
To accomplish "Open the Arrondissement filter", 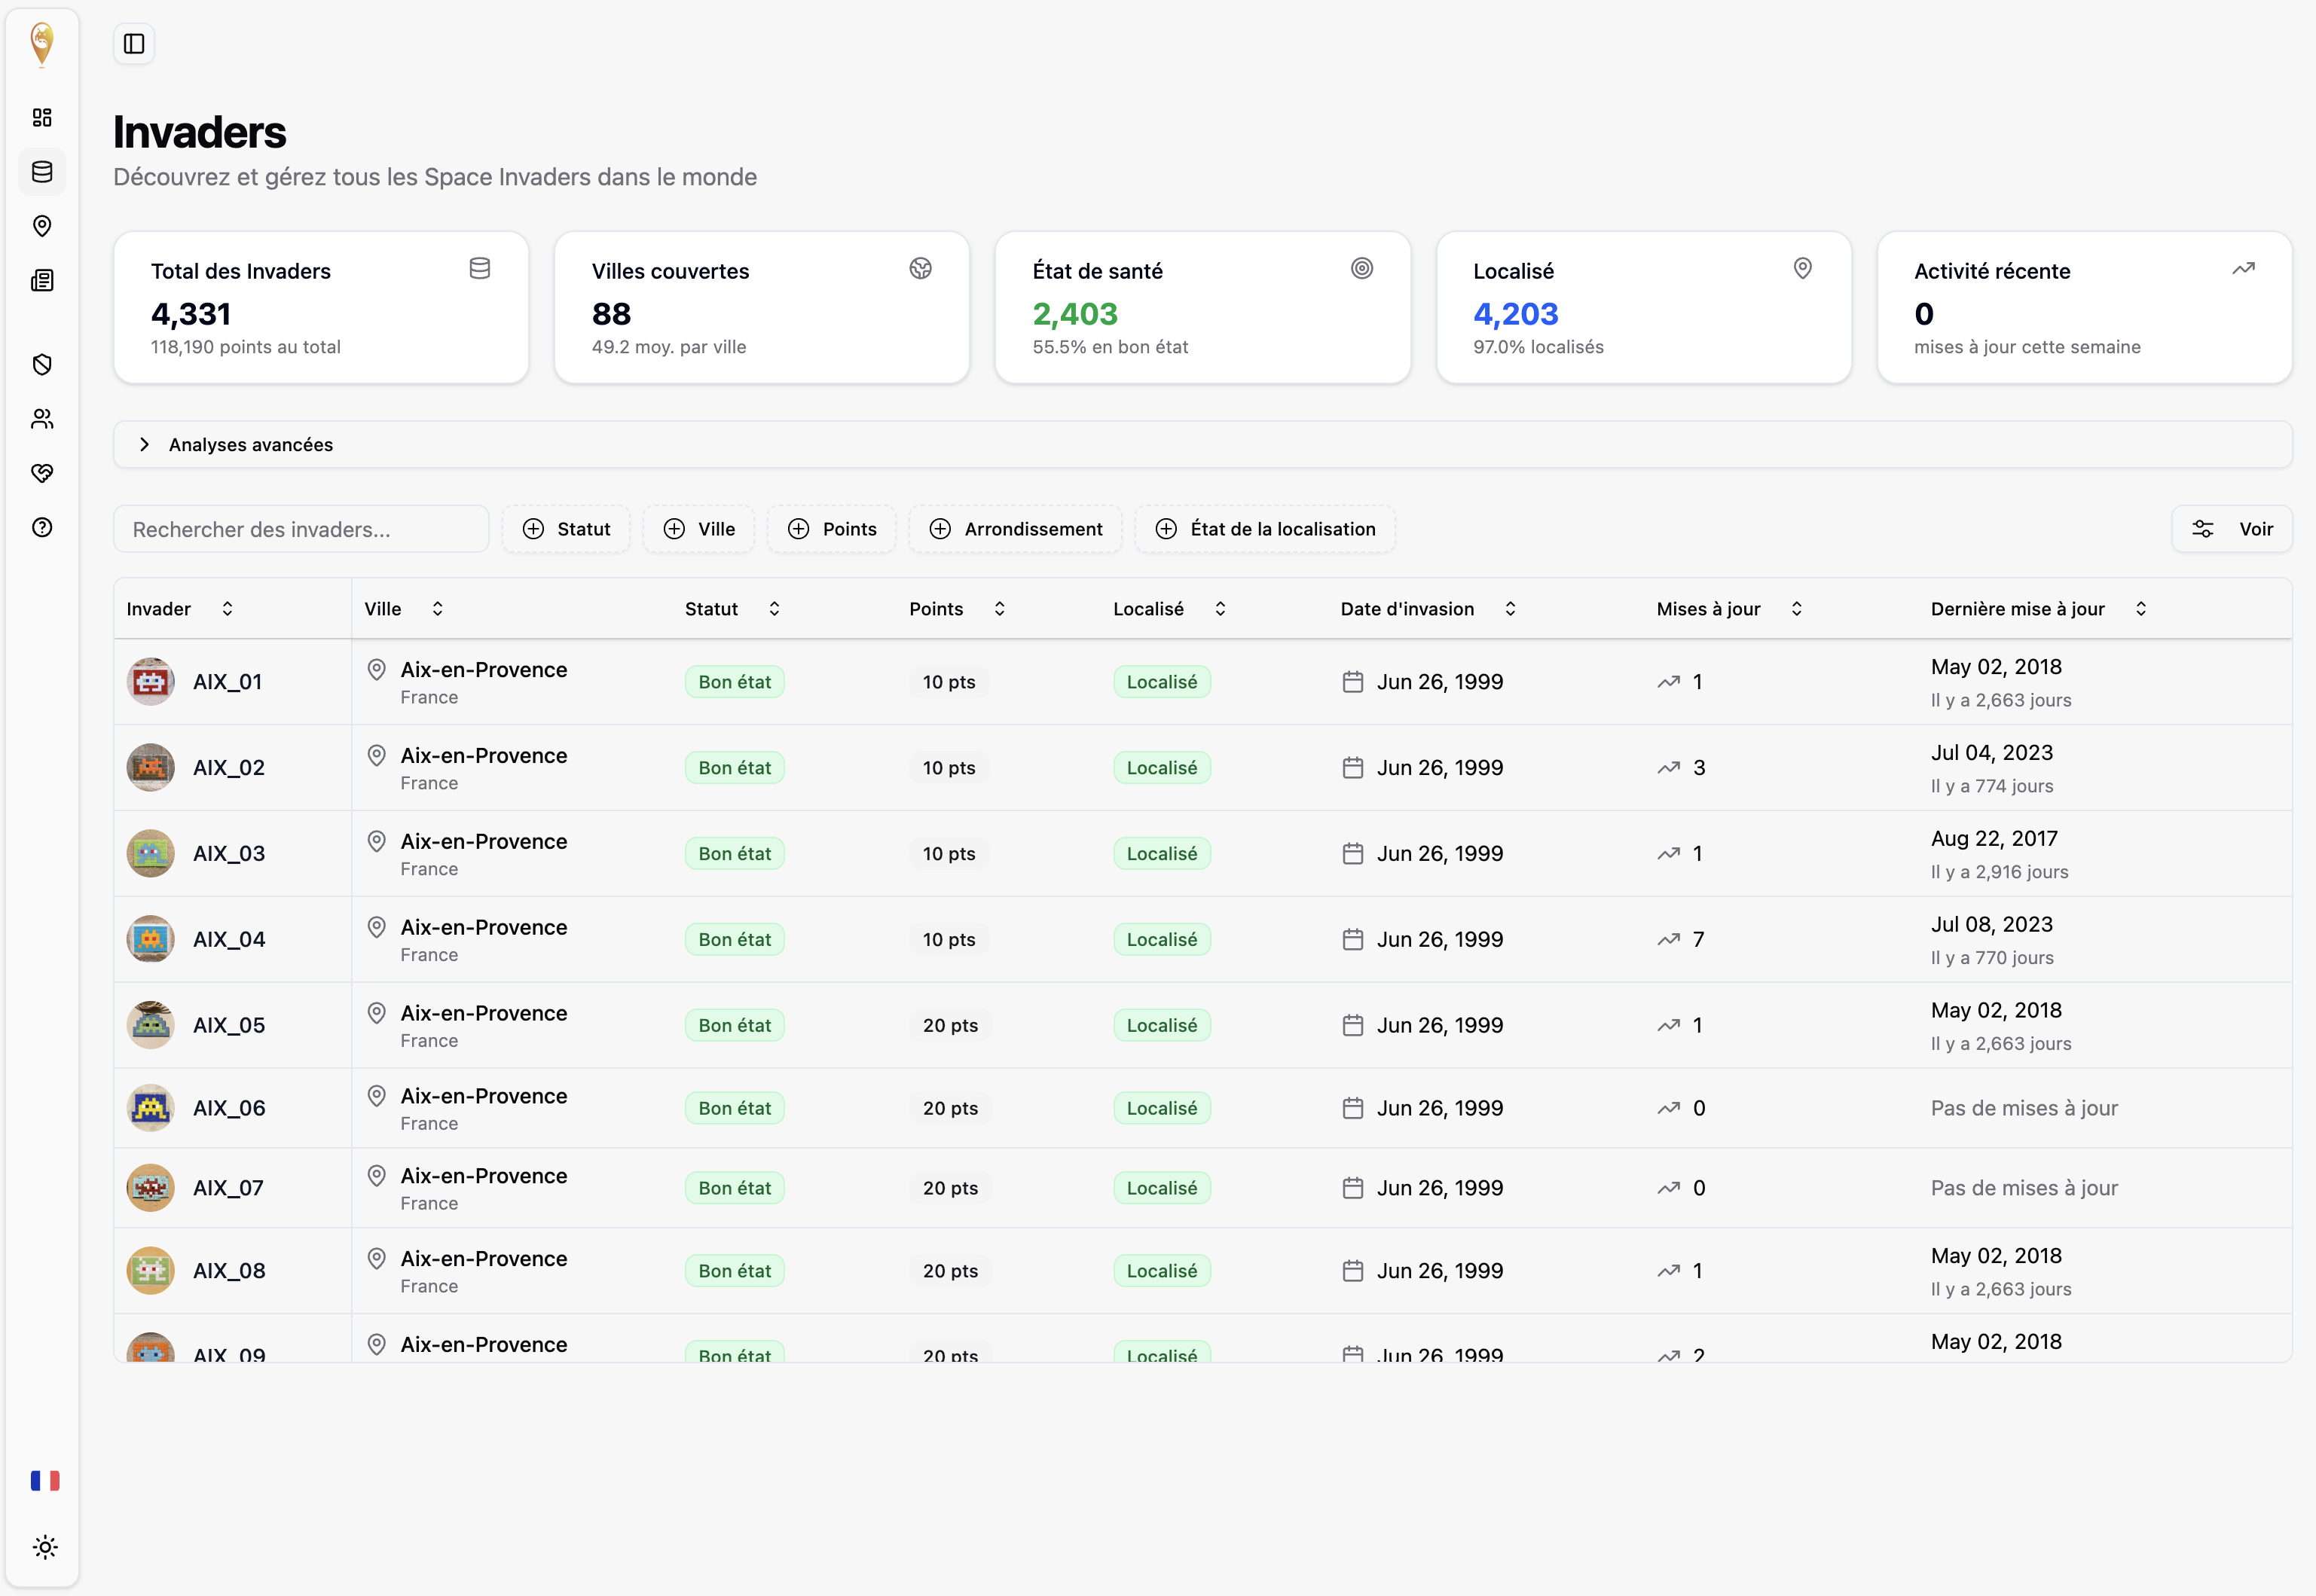I will point(1016,529).
